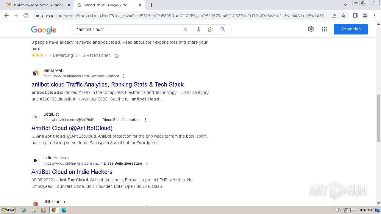Click the BetaList source name

coord(51,114)
